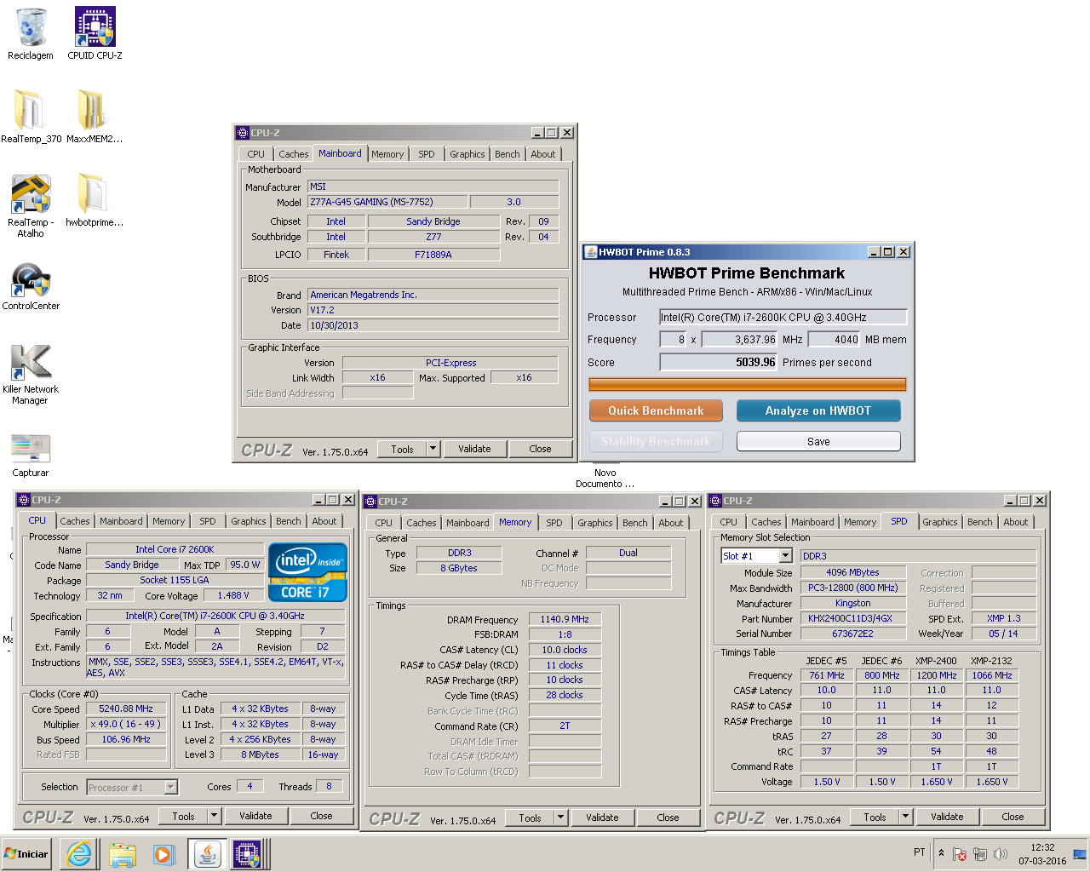This screenshot has height=872, width=1090.
Task: Click the show desktop tray icon
Action: click(x=1080, y=854)
